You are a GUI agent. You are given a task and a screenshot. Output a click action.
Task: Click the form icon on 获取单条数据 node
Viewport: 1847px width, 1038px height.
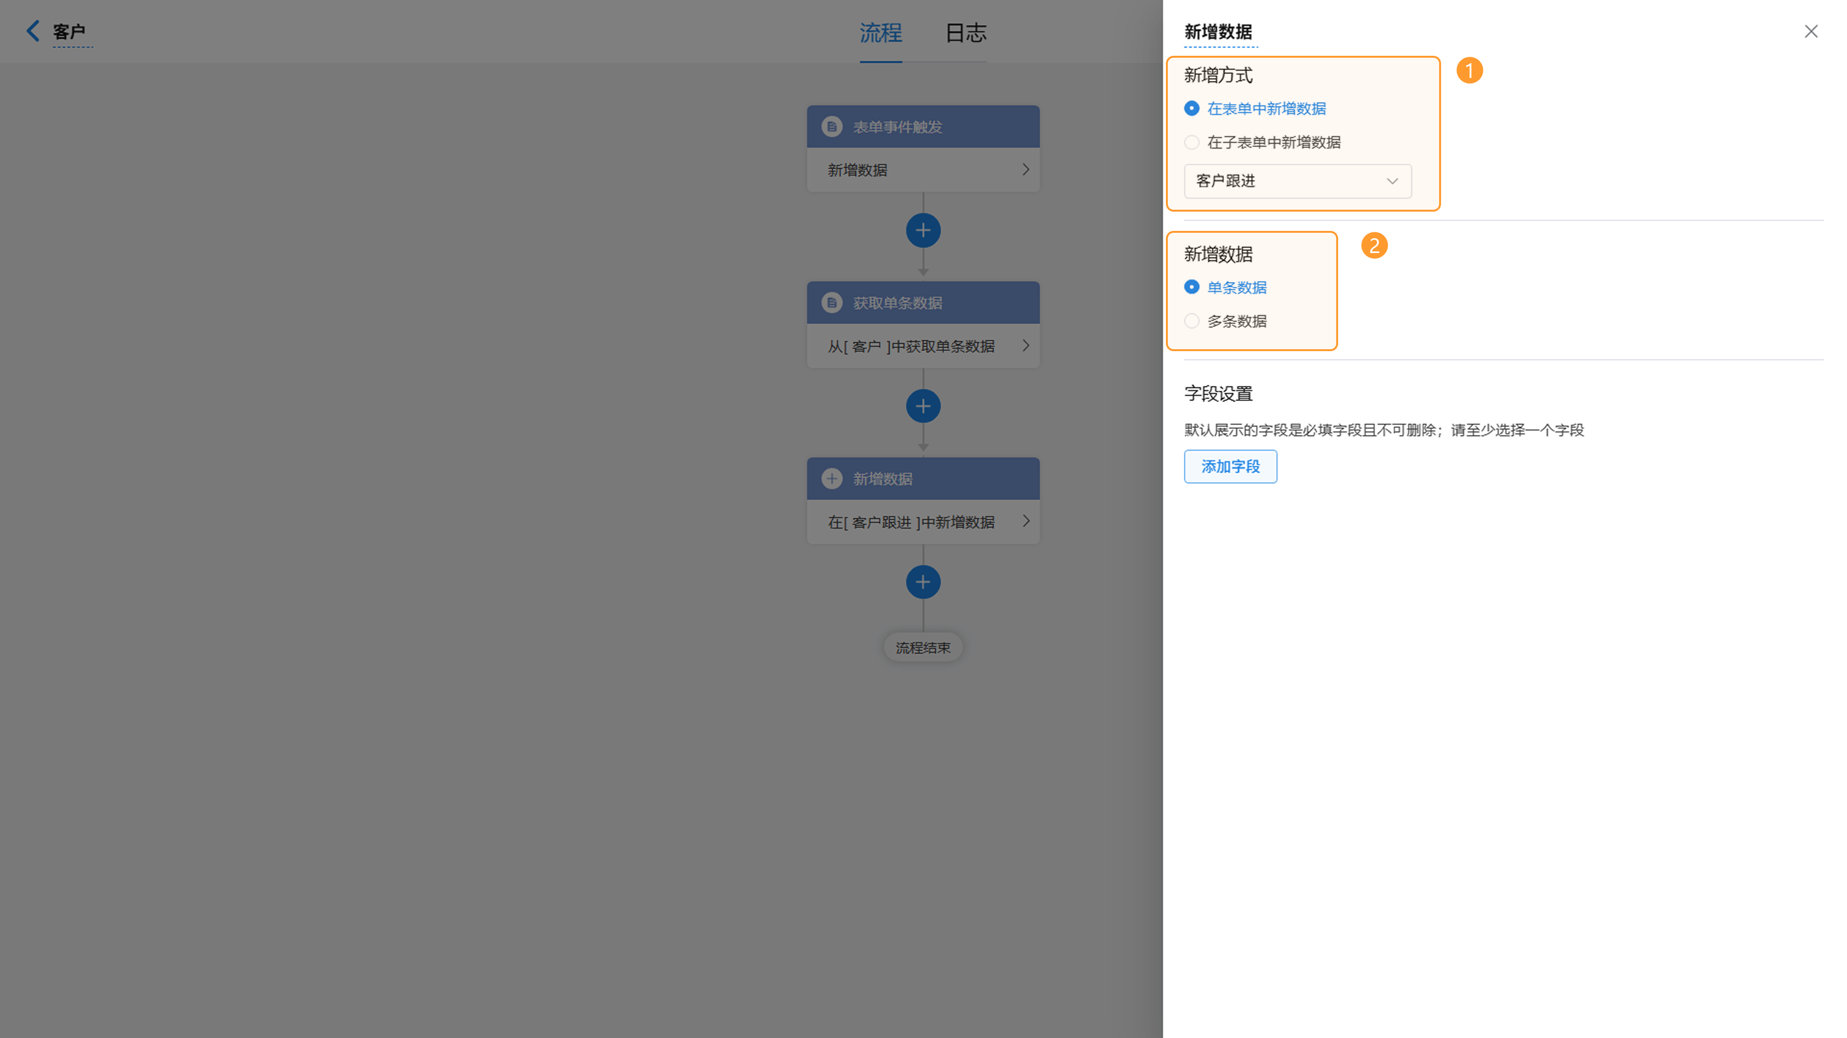[832, 303]
